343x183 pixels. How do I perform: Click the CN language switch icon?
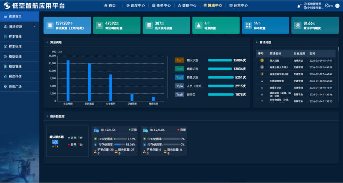(x=329, y=6)
